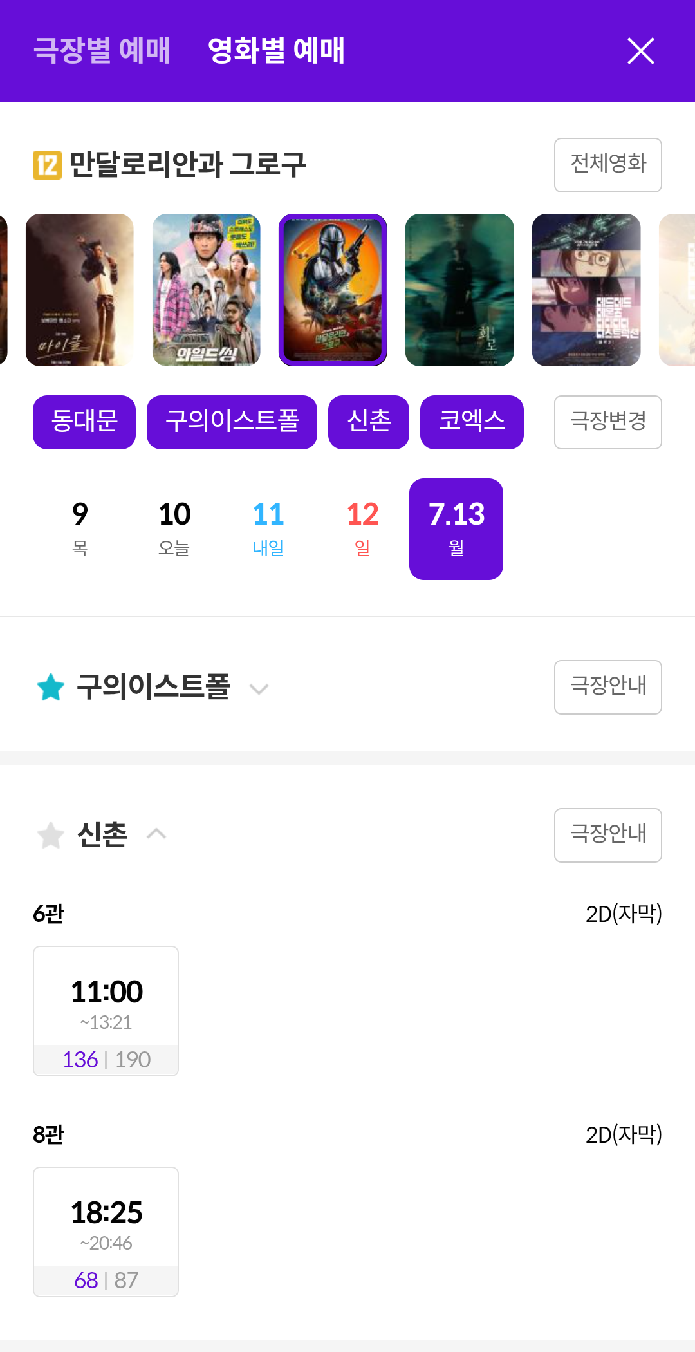The image size is (695, 1352).
Task: Open the 전체영화 list
Action: coord(608,165)
